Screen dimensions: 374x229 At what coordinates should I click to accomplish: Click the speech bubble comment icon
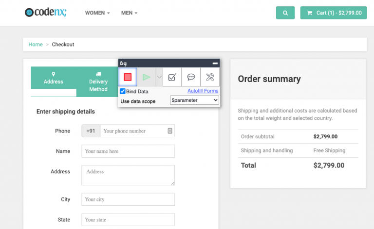point(191,77)
